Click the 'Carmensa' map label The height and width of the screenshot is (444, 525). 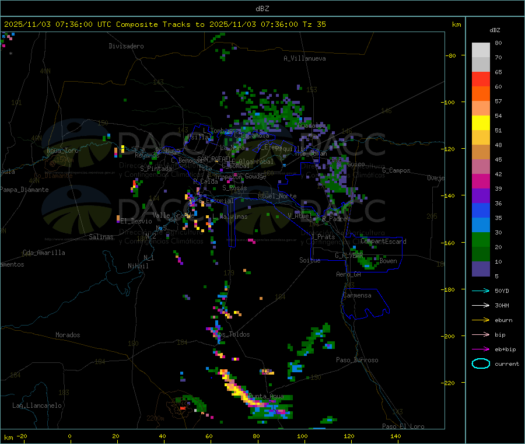click(x=357, y=295)
